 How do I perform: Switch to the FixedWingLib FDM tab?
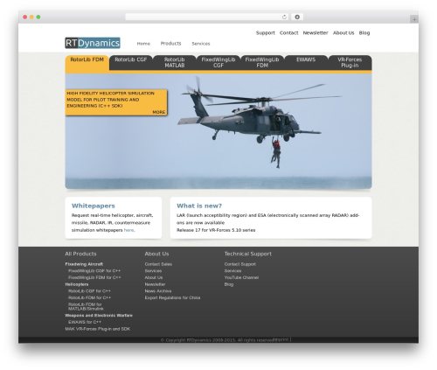point(262,62)
